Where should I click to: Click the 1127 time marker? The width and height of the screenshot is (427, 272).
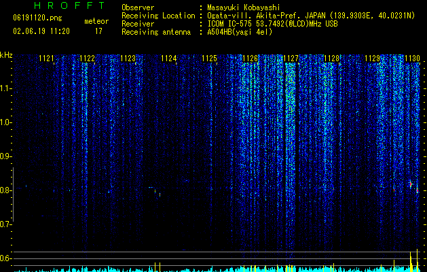tap(291, 58)
